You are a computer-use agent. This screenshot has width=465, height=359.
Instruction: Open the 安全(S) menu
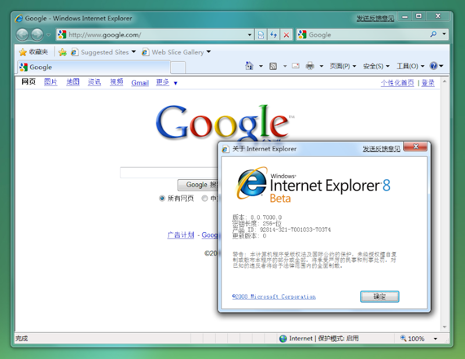pos(376,66)
